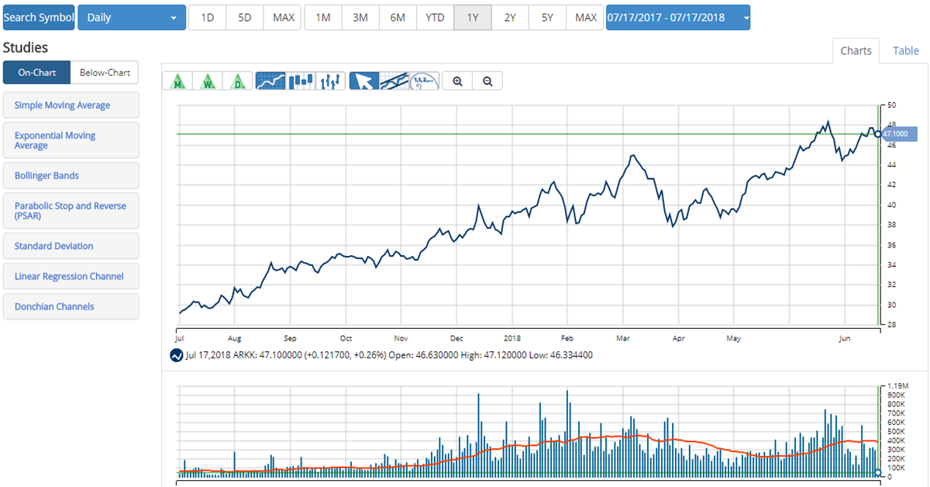Select the Fibonacci drawing tool

(x=424, y=81)
